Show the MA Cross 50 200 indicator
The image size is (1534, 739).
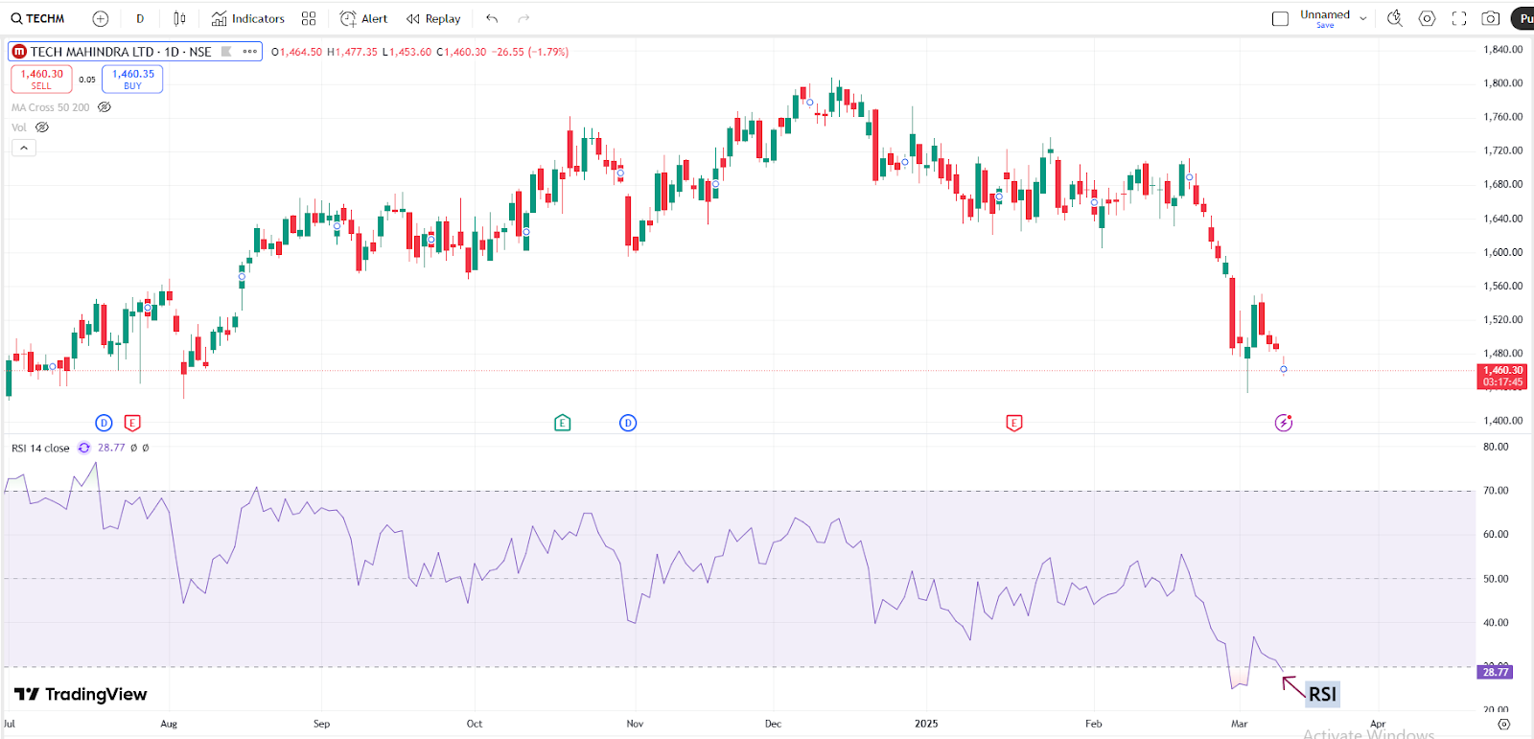click(x=105, y=107)
